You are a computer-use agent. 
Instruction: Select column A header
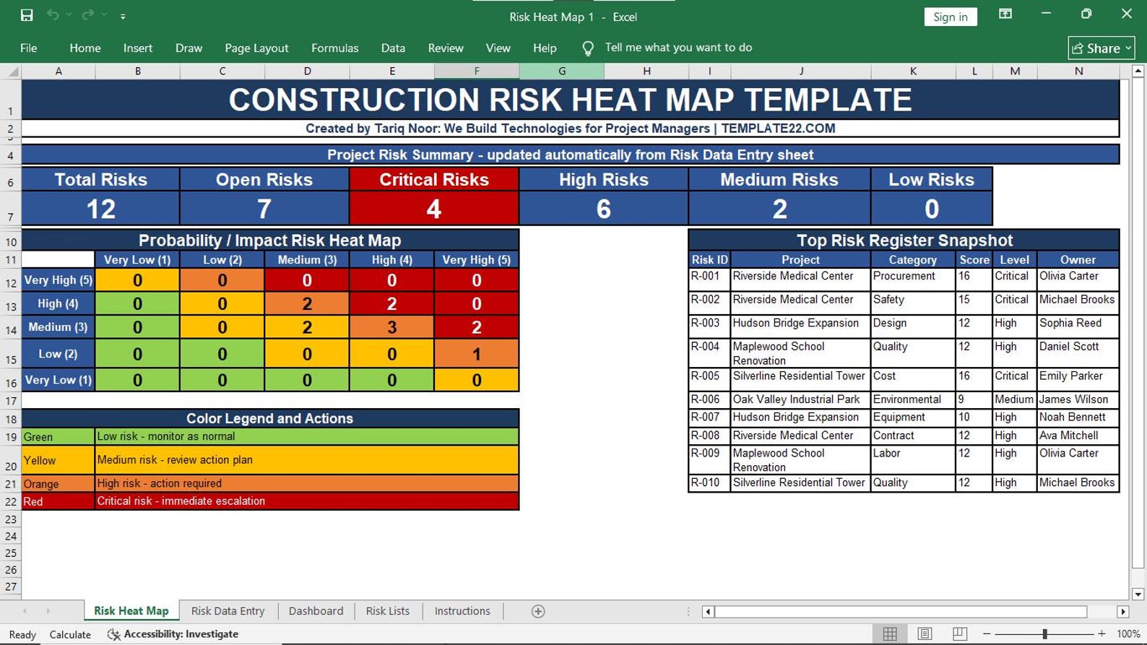point(59,71)
